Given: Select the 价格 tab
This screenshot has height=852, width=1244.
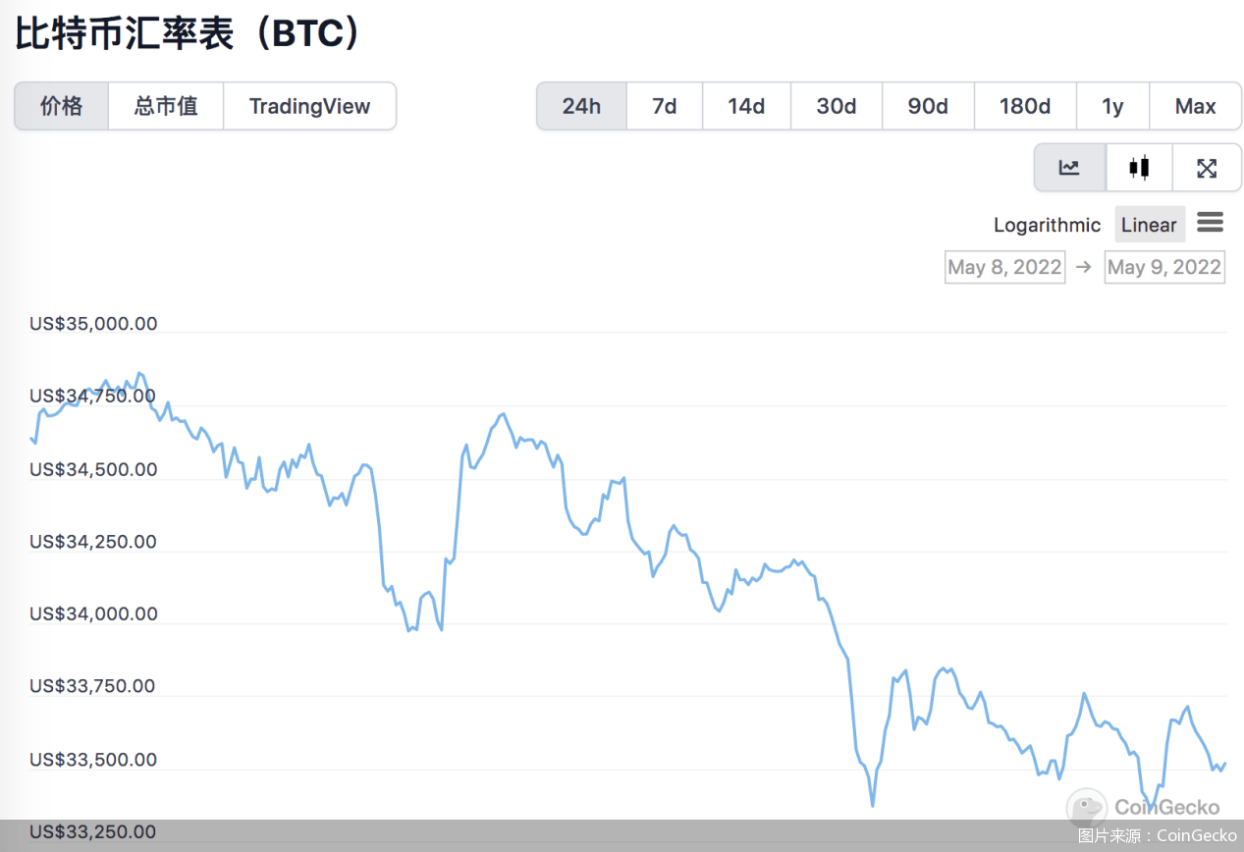Looking at the screenshot, I should [x=61, y=106].
